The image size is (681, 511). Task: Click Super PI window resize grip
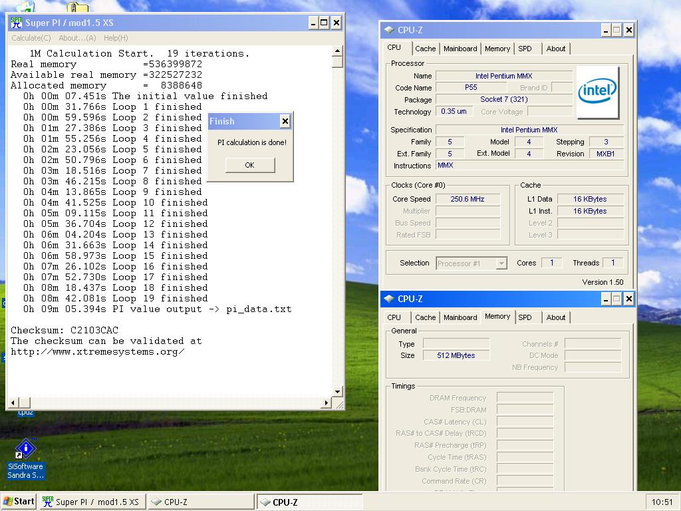point(339,404)
